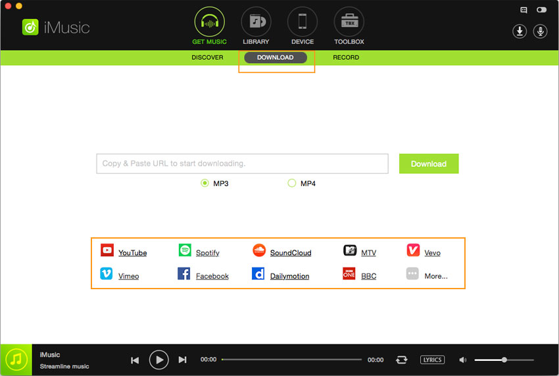Click the Facebook icon
Image resolution: width=559 pixels, height=376 pixels.
(x=184, y=273)
